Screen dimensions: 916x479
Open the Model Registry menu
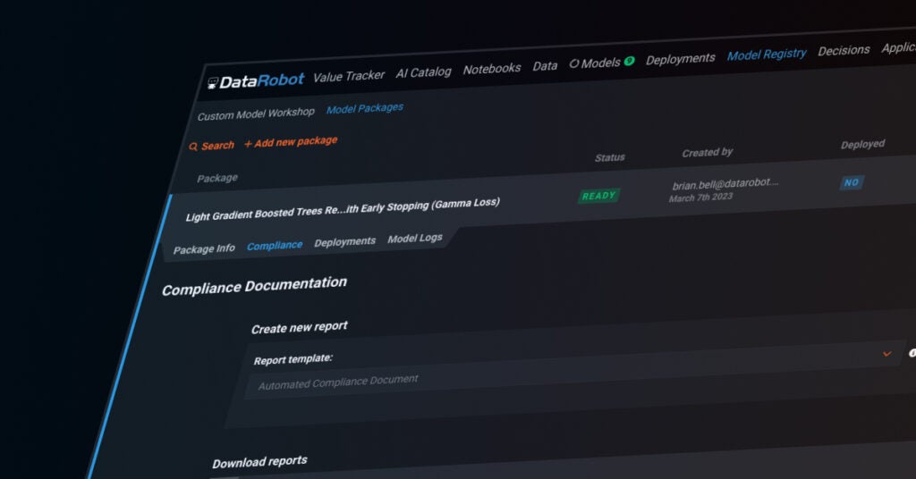click(x=767, y=55)
